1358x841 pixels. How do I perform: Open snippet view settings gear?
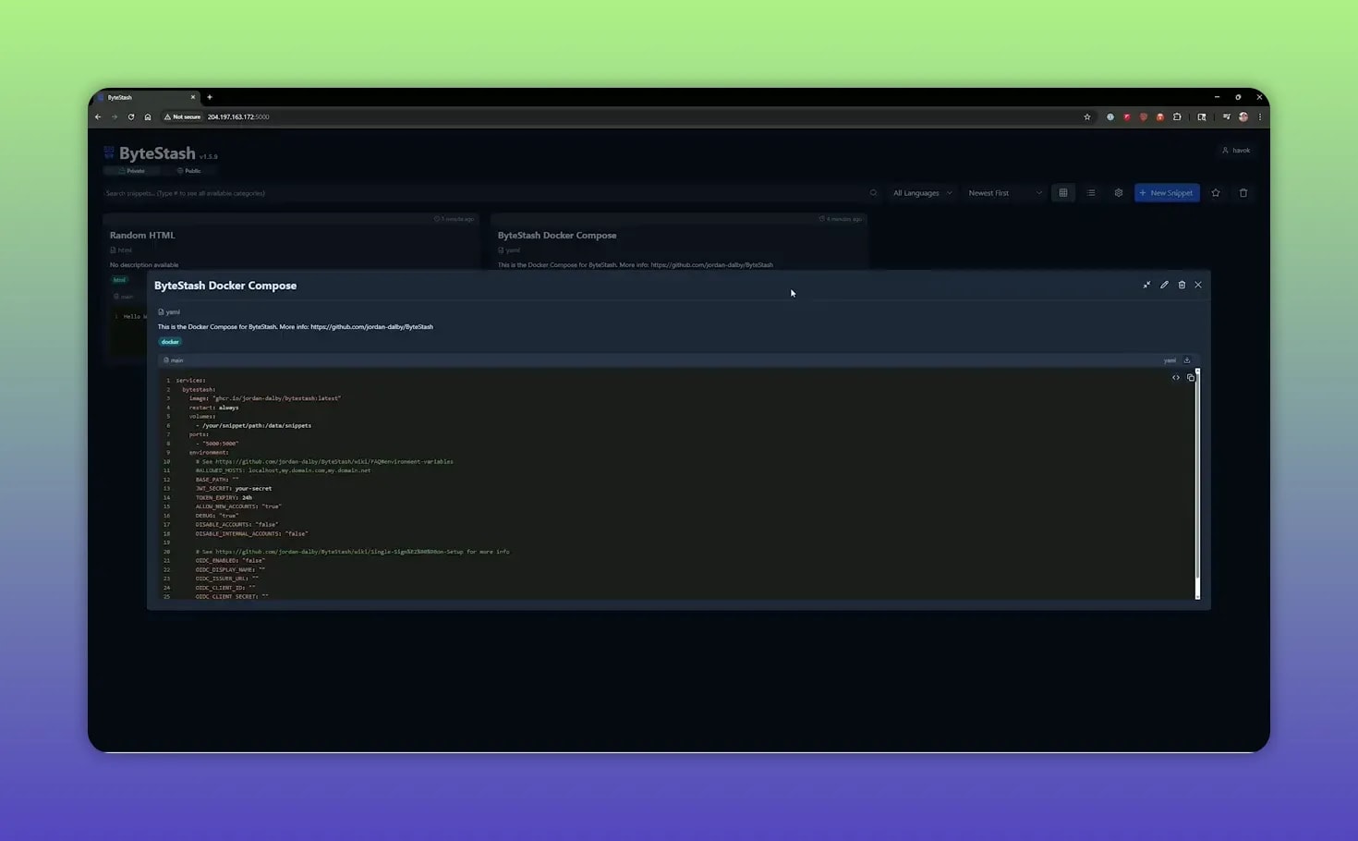(1119, 193)
